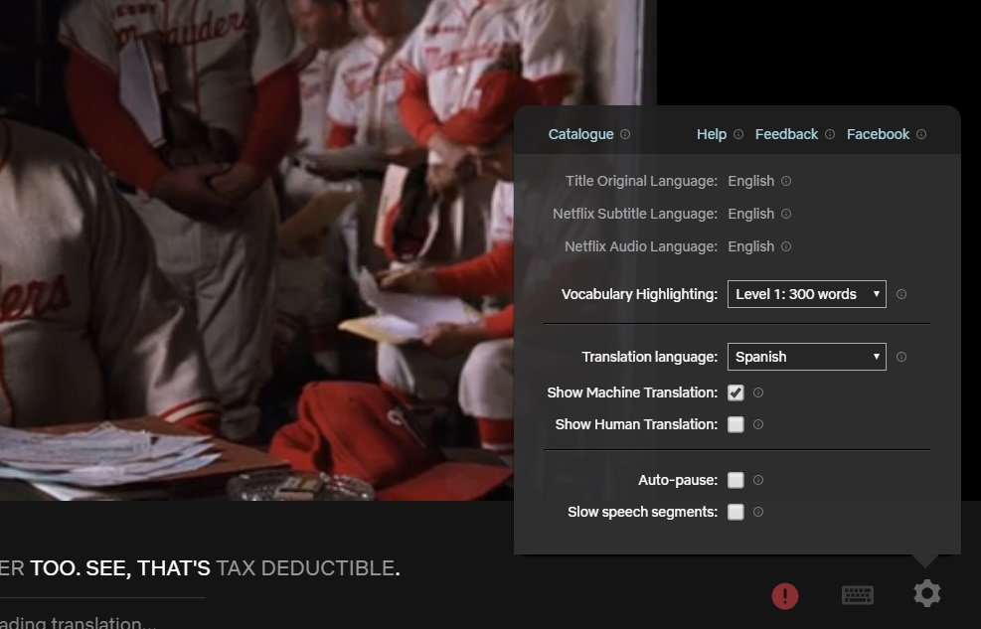Visit the Facebook link
The height and width of the screenshot is (629, 981).
pyautogui.click(x=878, y=134)
